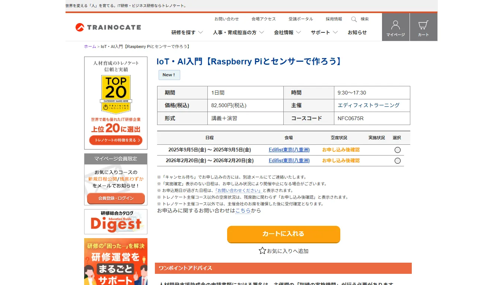
Task: Open the エディフィストラーニング organizer link
Action: tap(368, 105)
